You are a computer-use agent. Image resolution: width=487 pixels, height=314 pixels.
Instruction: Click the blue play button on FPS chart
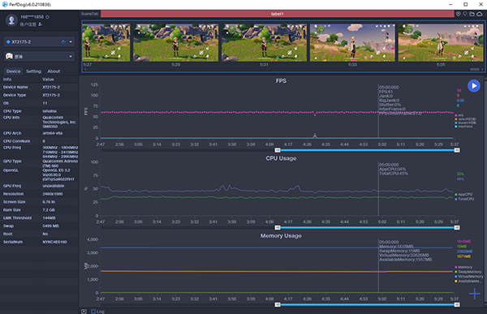coord(474,86)
